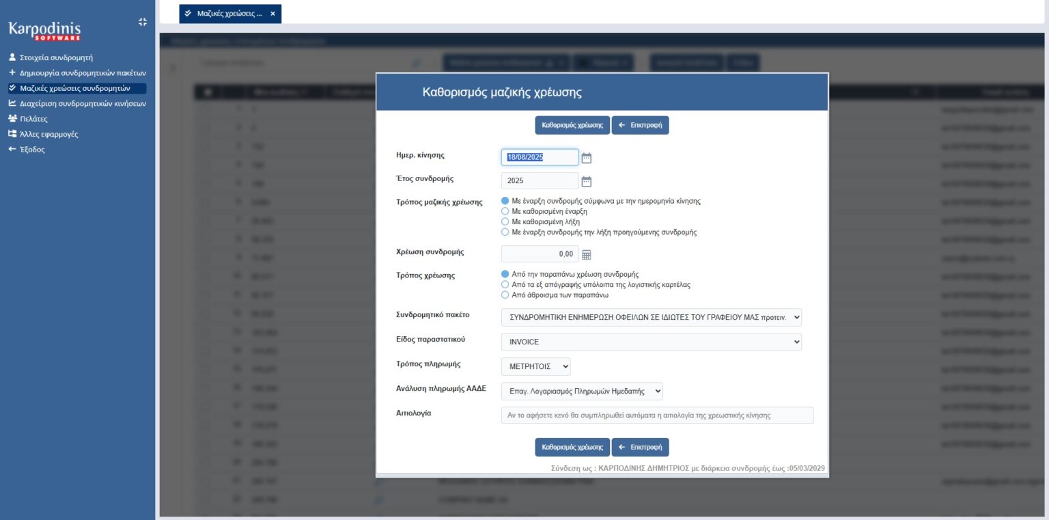Select Με καθορισμένη λήξη radio option
The image size is (1049, 520).
505,221
